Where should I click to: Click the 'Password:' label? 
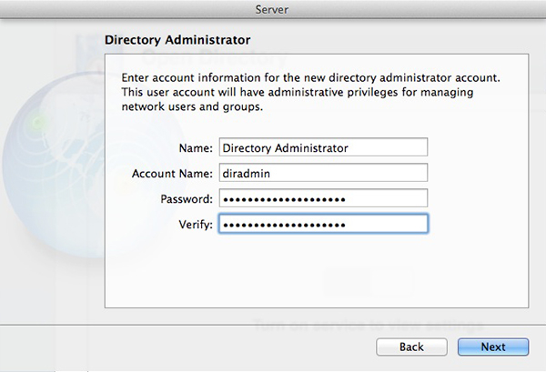(187, 199)
